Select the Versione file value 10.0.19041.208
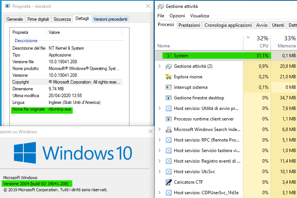 click(x=63, y=62)
